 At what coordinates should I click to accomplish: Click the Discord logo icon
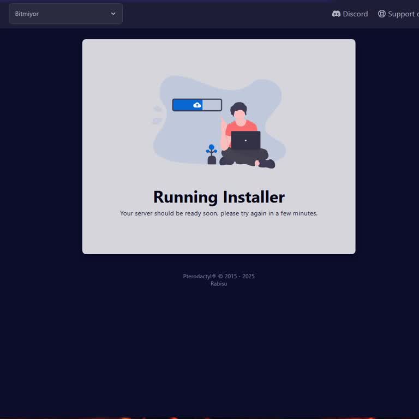pyautogui.click(x=336, y=14)
